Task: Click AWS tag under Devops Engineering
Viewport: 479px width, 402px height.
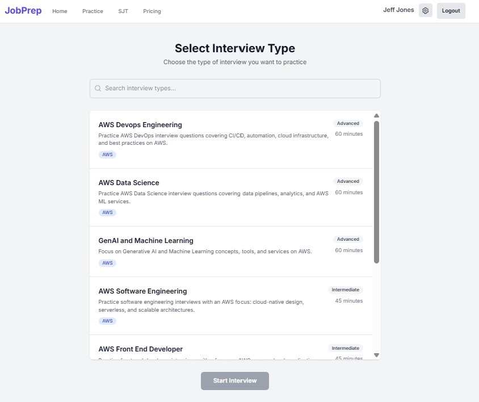Action: click(107, 154)
